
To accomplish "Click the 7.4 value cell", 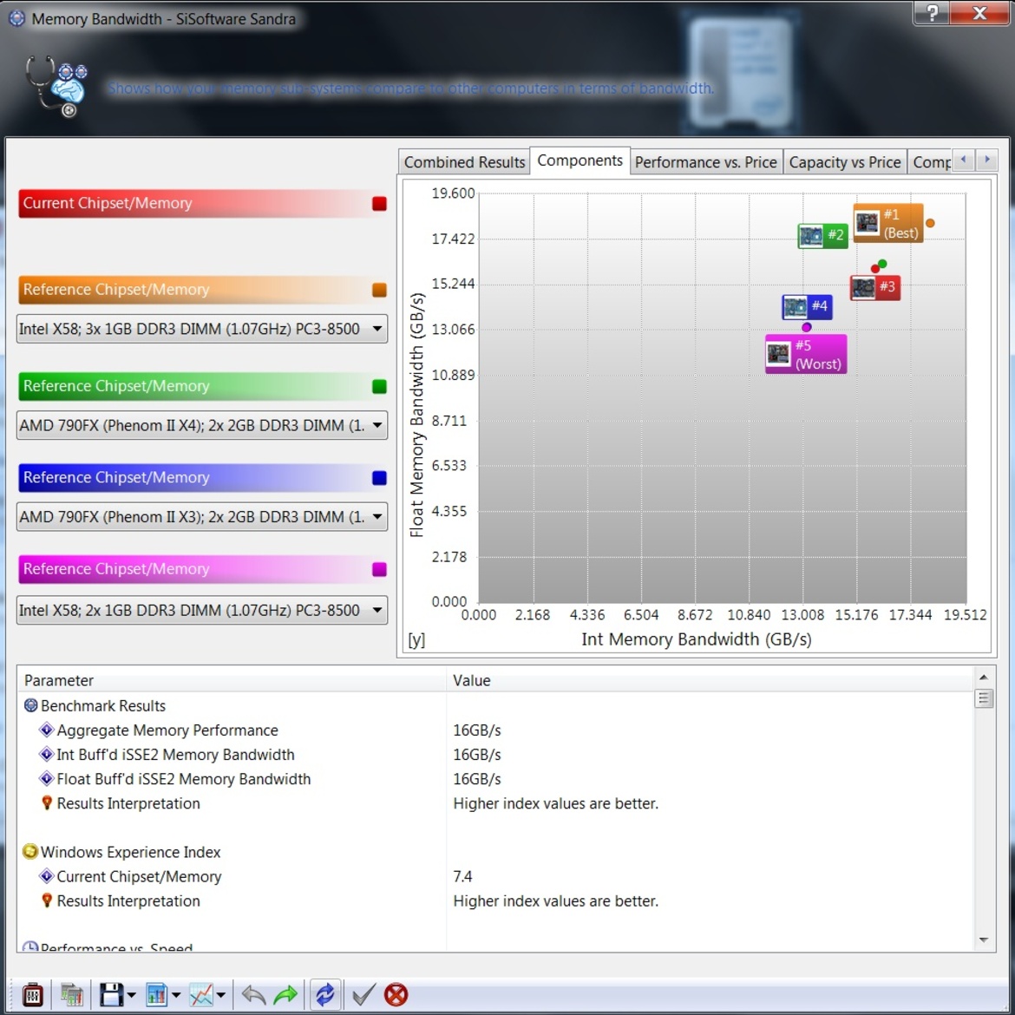I will pyautogui.click(x=462, y=876).
